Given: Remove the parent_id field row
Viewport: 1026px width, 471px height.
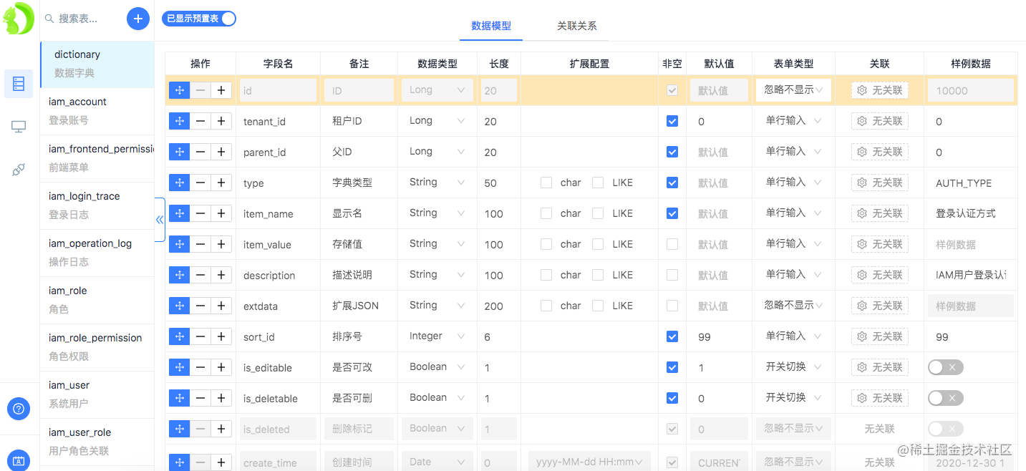Looking at the screenshot, I should 200,152.
